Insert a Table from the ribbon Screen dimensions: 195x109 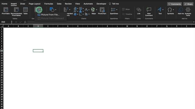click(x=25, y=11)
